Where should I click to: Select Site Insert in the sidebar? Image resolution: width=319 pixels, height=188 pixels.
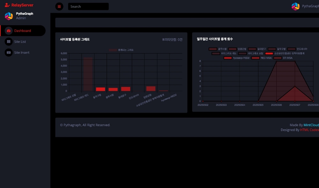tap(22, 53)
